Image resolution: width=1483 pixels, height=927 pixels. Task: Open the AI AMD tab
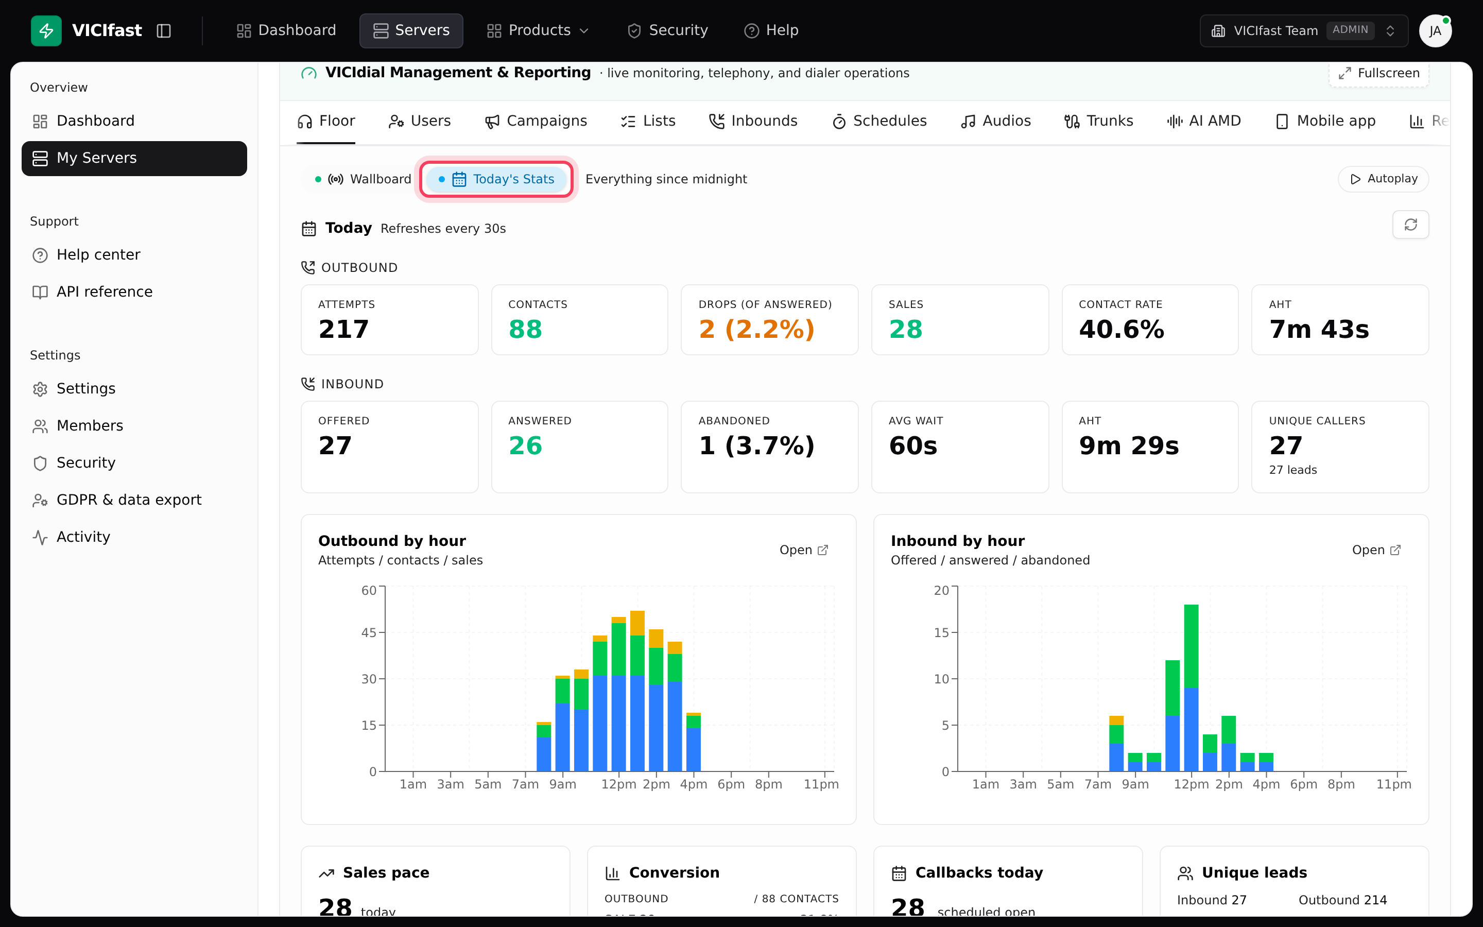(x=1203, y=122)
